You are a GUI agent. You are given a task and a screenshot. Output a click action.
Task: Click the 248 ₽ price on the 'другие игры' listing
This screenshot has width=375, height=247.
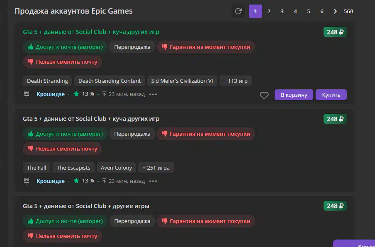pos(335,206)
